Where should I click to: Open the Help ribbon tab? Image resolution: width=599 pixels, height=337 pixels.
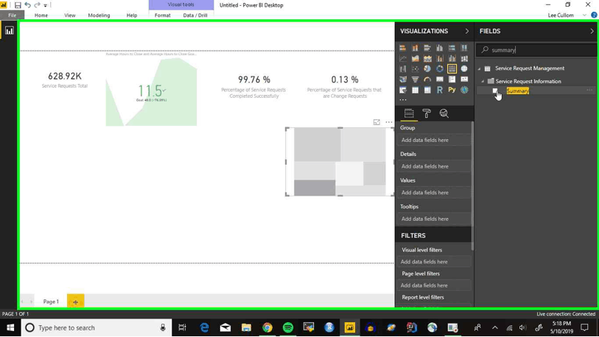coord(132,15)
